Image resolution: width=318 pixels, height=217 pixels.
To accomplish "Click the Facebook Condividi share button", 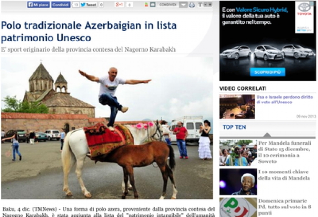I will [x=60, y=5].
